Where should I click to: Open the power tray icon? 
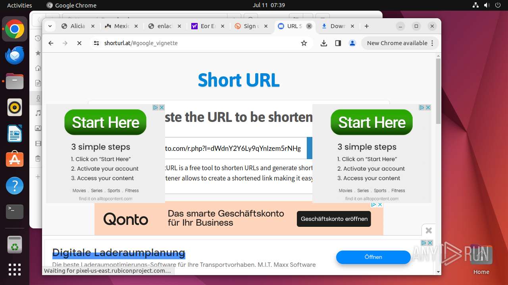[x=498, y=5]
